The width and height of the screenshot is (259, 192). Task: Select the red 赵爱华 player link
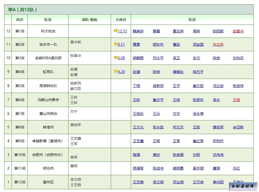[238, 31]
